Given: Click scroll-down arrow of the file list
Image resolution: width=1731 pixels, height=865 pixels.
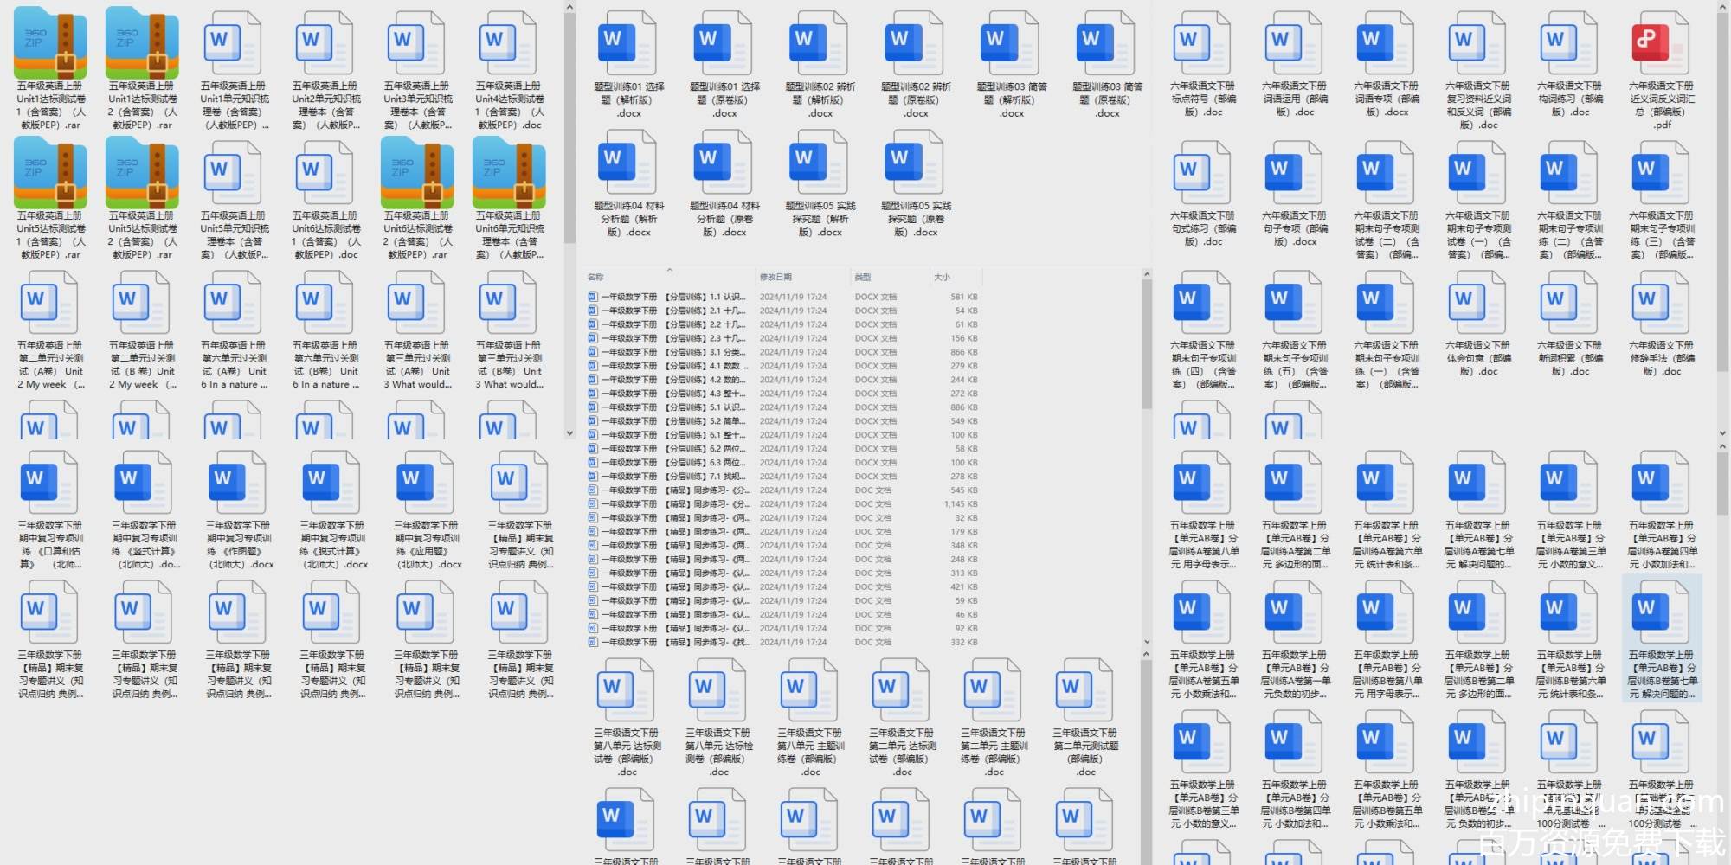Looking at the screenshot, I should click(x=1147, y=642).
